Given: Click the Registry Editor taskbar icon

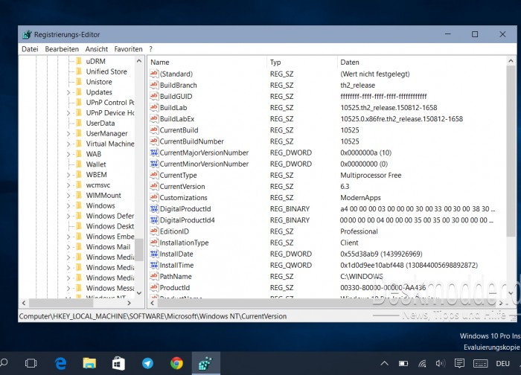Looking at the screenshot, I should click(205, 363).
